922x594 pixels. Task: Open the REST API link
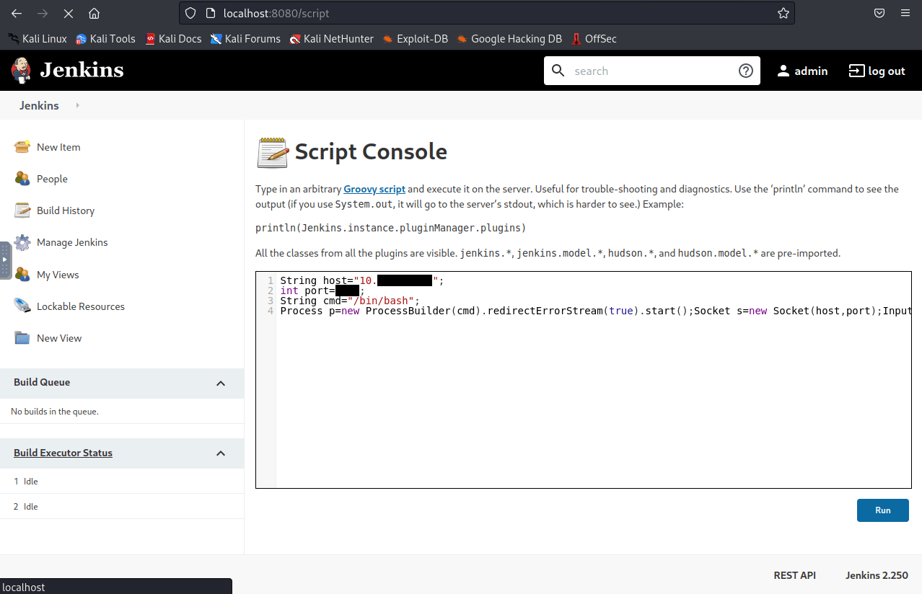click(x=795, y=575)
